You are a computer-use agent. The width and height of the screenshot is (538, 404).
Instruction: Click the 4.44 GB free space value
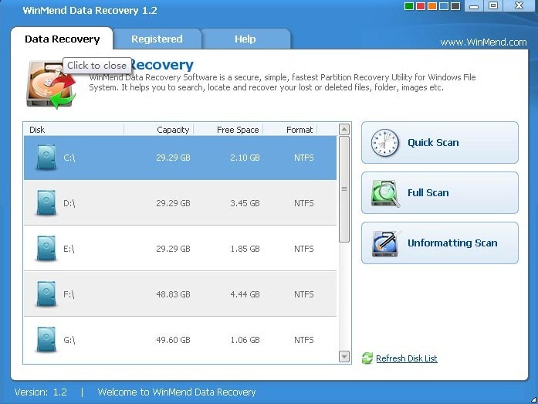[245, 294]
